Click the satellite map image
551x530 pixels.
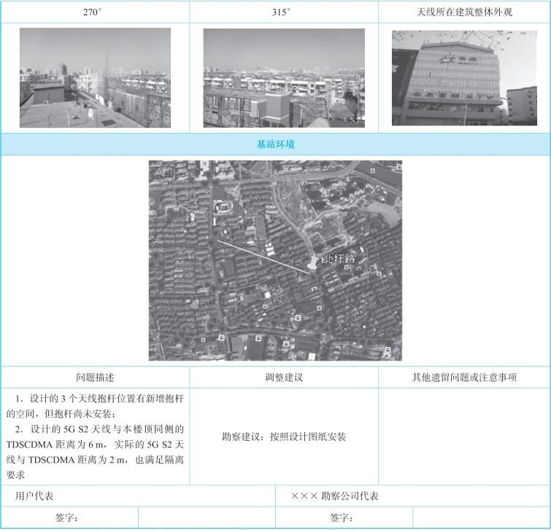(x=275, y=261)
